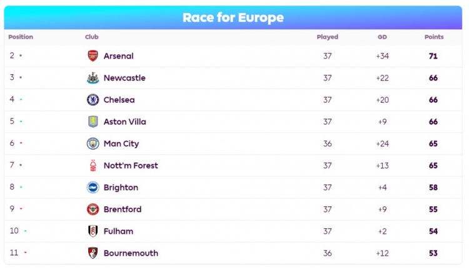Click the Brentford club crest
Screen dimensions: 469x268
(x=93, y=209)
